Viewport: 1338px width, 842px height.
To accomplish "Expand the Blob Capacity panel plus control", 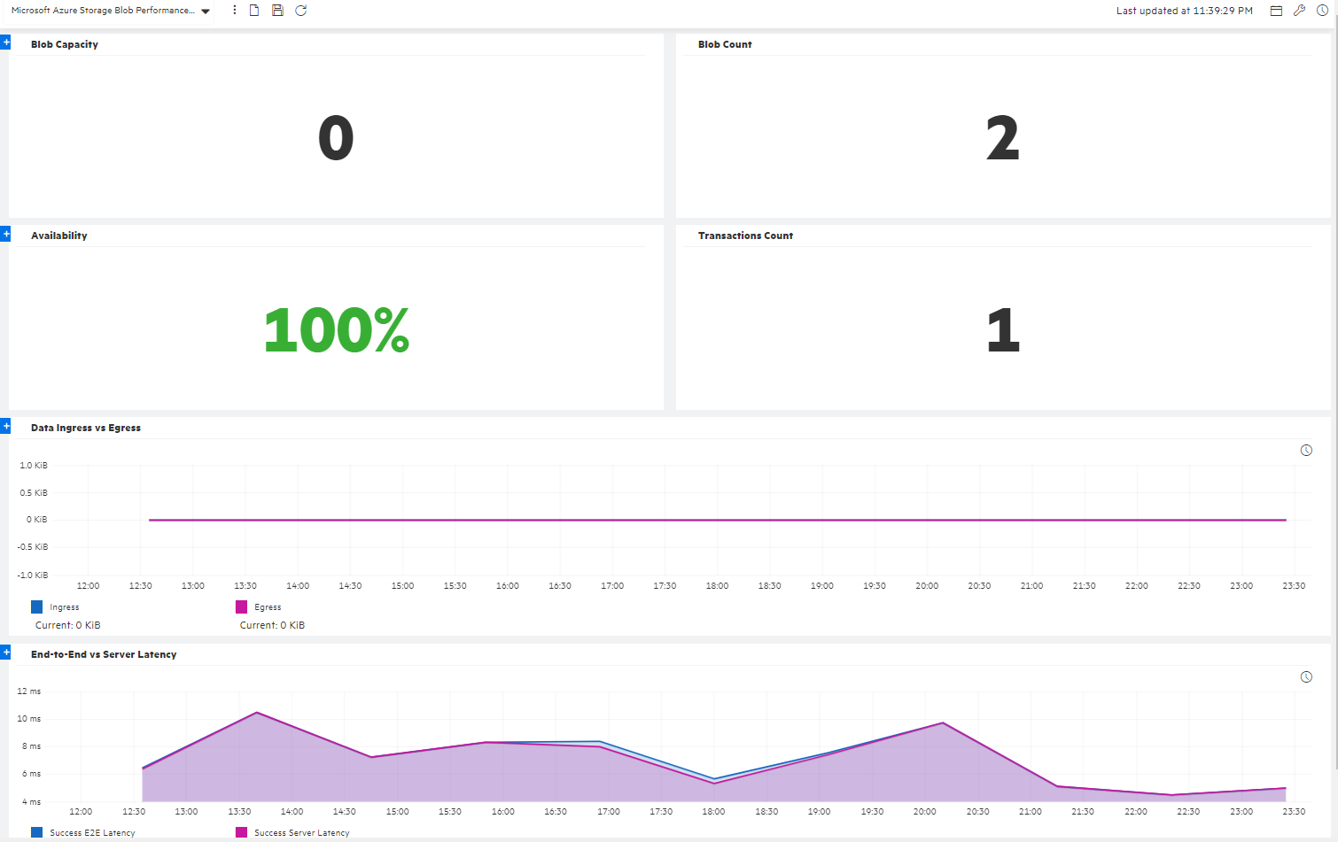I will click(x=6, y=41).
